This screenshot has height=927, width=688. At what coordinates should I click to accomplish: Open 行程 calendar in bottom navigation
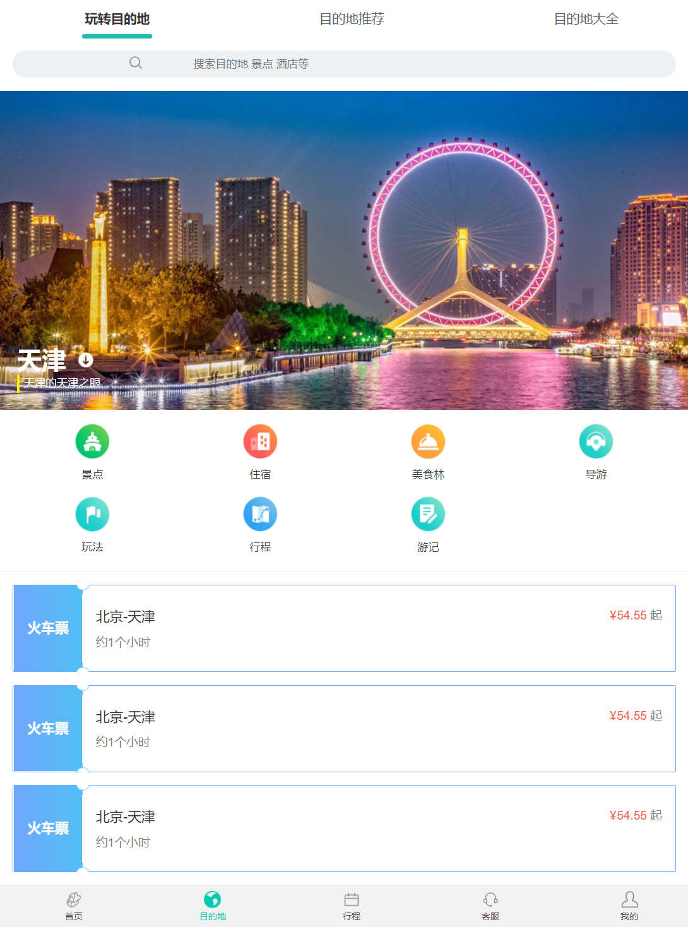[352, 906]
